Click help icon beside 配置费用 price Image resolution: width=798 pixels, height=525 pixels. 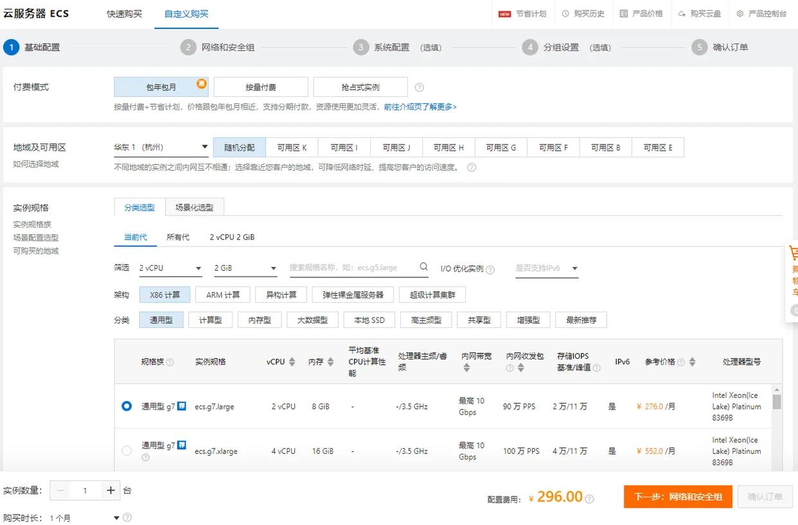589,499
